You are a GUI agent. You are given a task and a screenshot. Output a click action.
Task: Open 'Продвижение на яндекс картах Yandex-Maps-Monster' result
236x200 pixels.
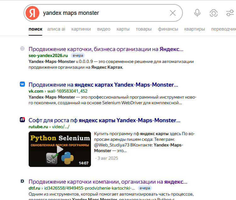(103, 85)
